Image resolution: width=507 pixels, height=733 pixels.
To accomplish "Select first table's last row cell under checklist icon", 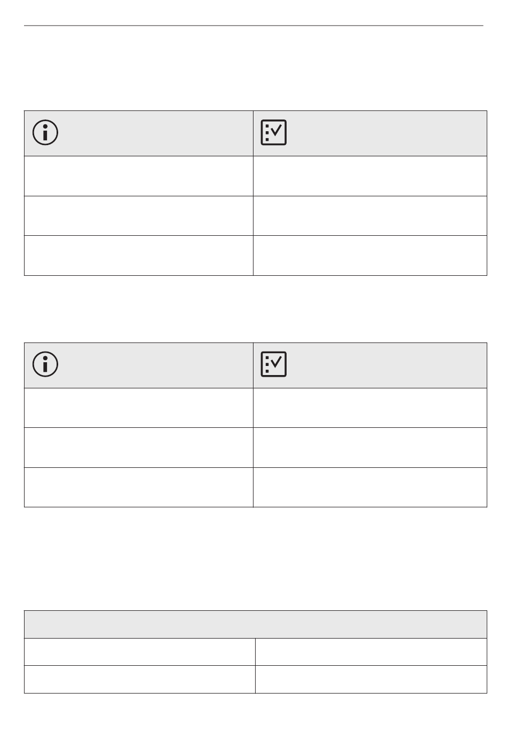I will pos(370,256).
